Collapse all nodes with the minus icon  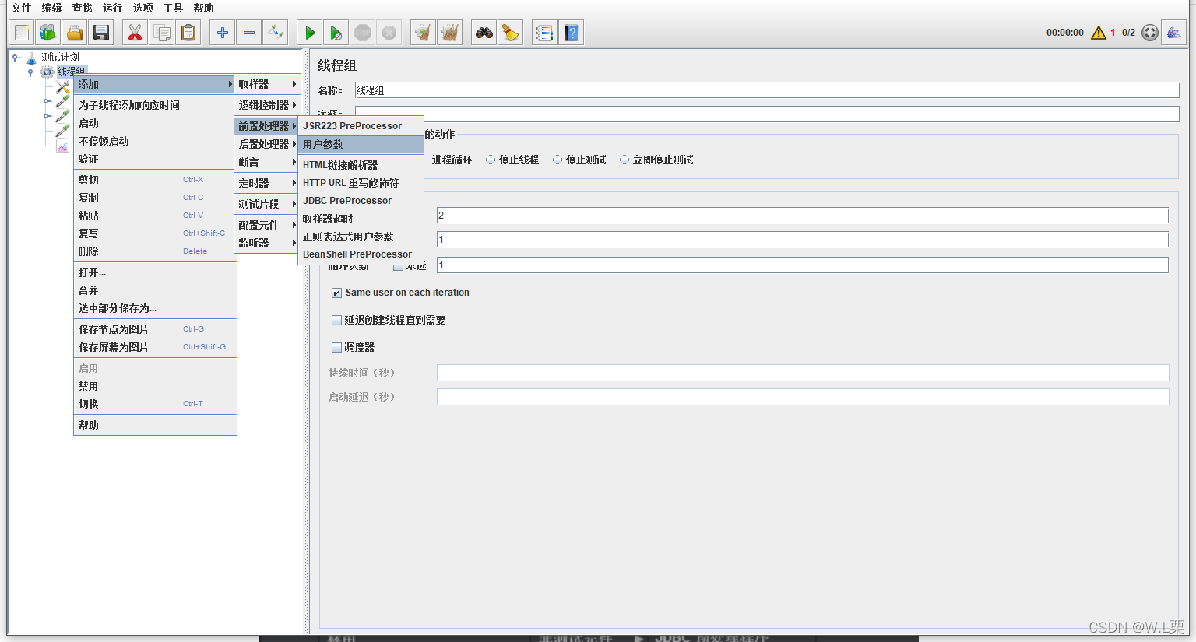(249, 33)
